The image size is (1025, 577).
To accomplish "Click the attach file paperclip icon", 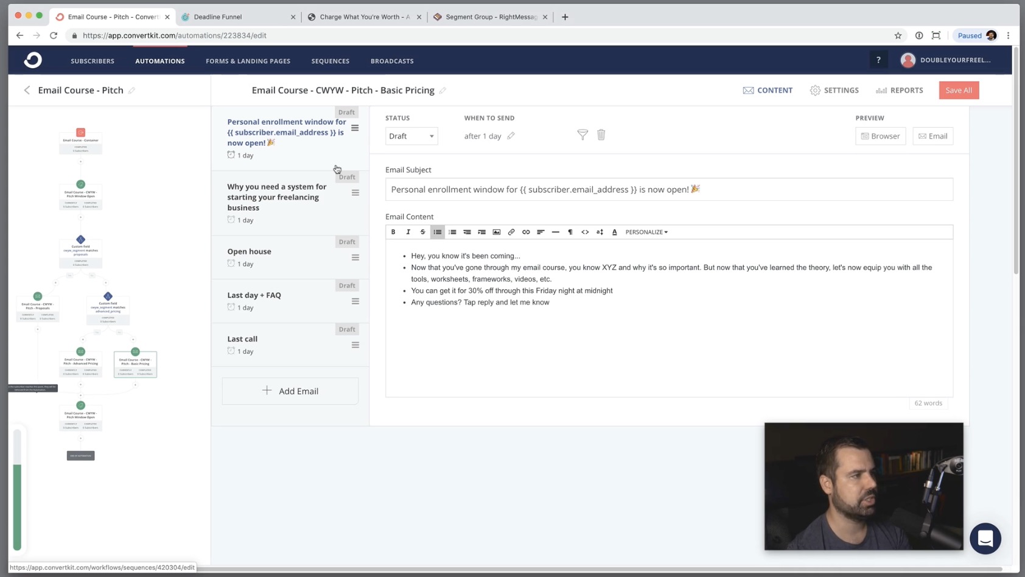I will (511, 232).
